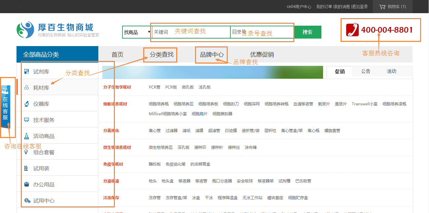The image size is (429, 213).
Task: Click the 离心管 product link
Action: [154, 131]
